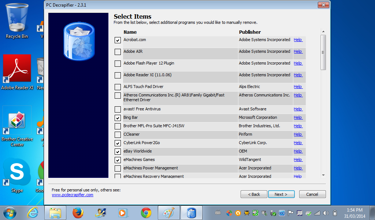Open Windows Start menu orb
Screen dimensions: 375x220
coord(10,213)
